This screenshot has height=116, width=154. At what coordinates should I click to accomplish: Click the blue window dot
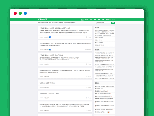[x=25, y=13]
